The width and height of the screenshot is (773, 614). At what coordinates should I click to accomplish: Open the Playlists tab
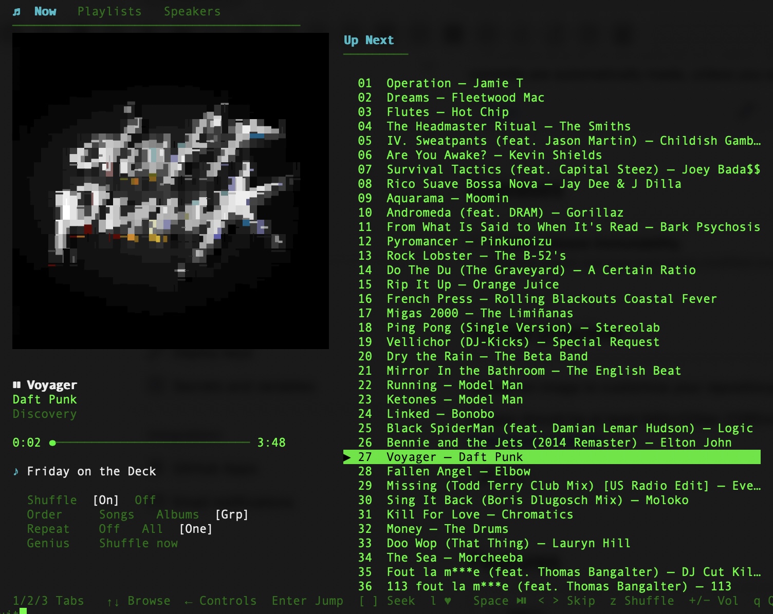click(109, 11)
